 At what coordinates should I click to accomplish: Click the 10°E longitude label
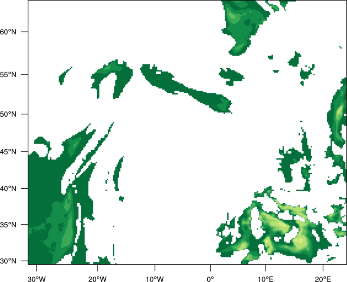[265, 279]
